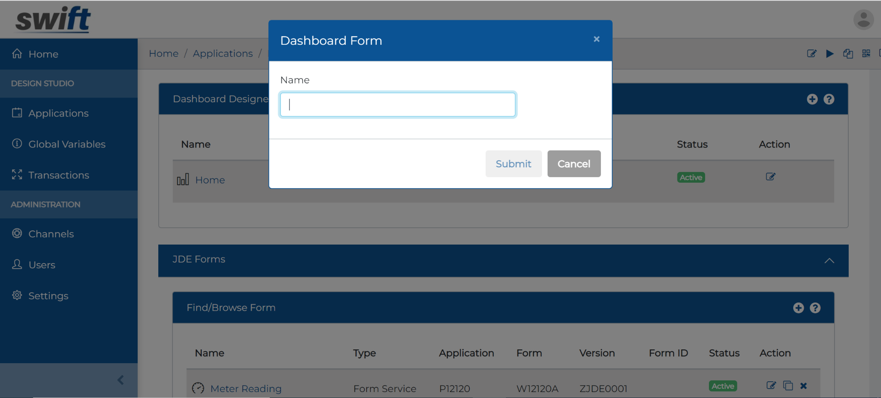This screenshot has height=398, width=881.
Task: Open the QR code icon in the top toolbar
Action: tap(866, 54)
